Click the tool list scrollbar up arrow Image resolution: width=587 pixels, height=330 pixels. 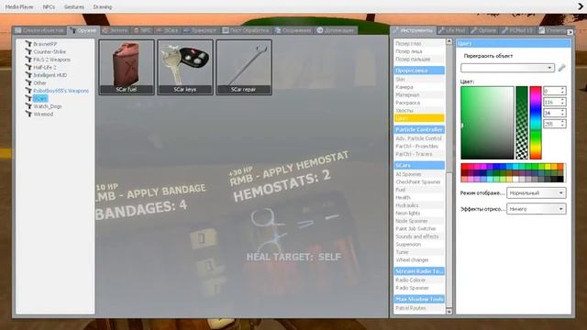click(449, 41)
